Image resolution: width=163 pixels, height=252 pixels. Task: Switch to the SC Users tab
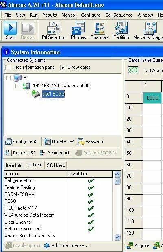(56, 165)
